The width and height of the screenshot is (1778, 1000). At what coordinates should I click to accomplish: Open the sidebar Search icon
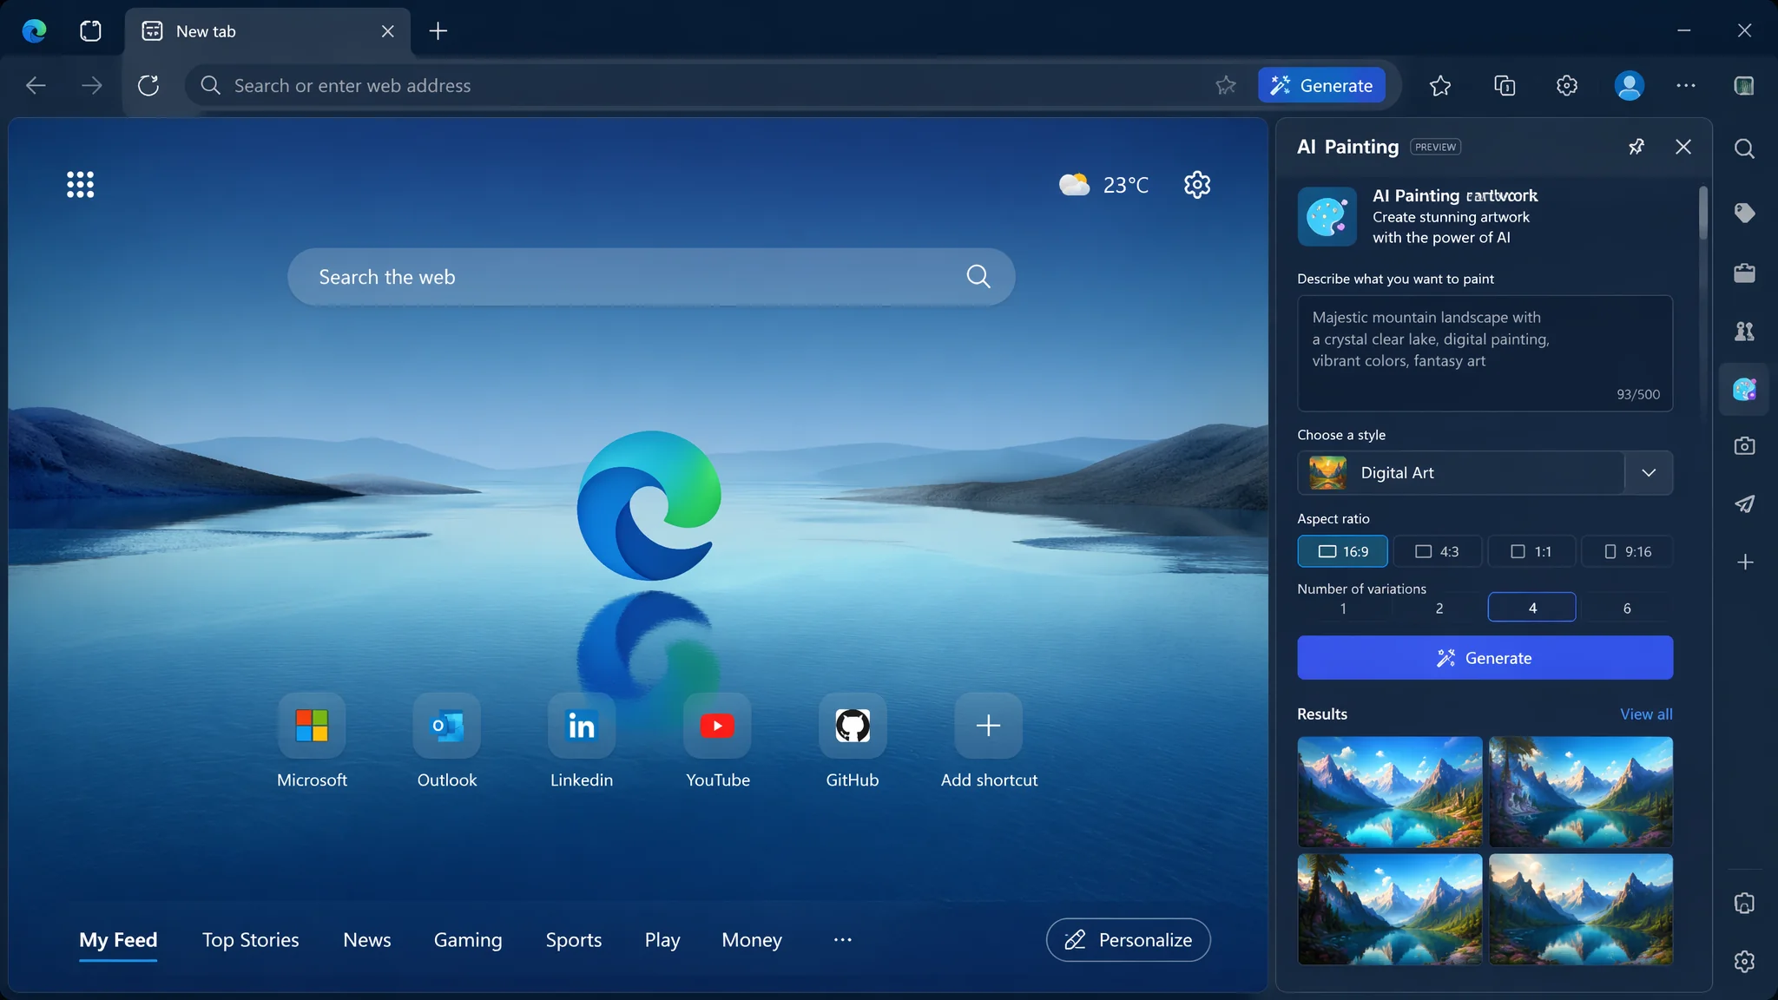[x=1744, y=148]
